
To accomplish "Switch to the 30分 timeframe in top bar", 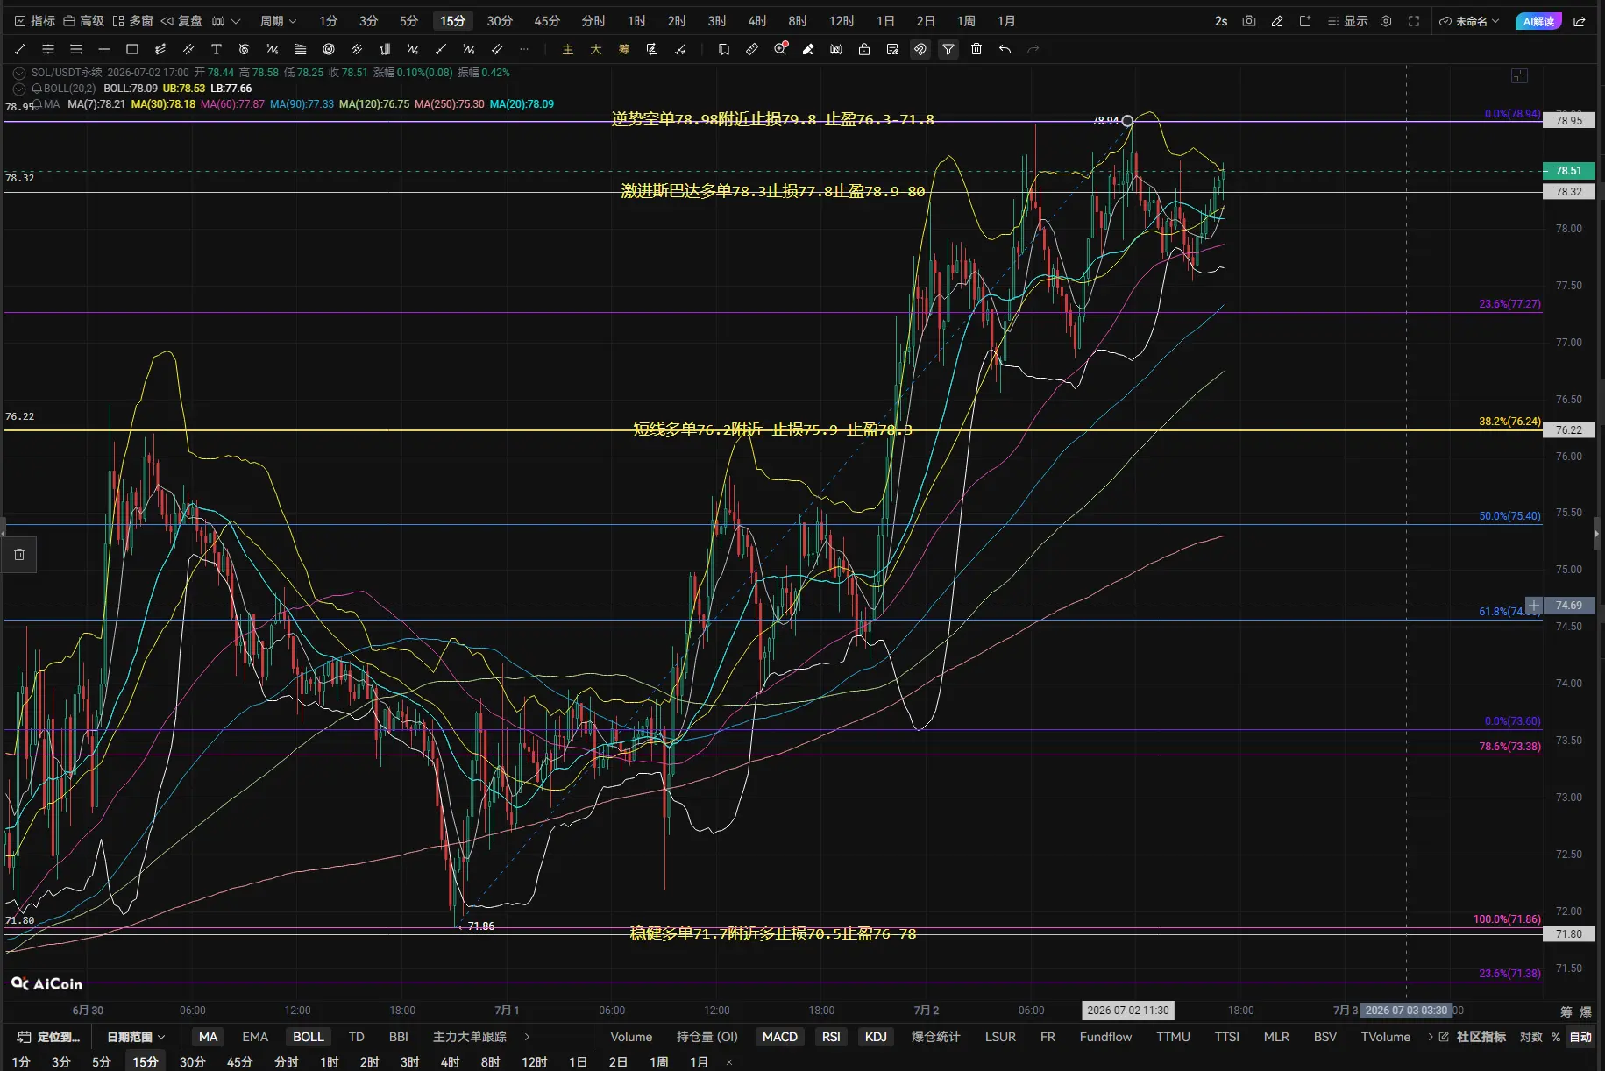I will (x=500, y=21).
